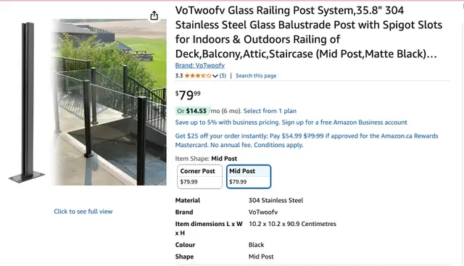Select the Corner Post option

pos(199,177)
